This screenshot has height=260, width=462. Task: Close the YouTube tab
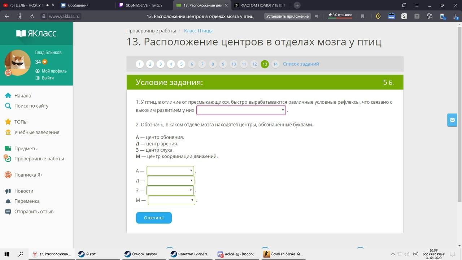click(53, 5)
